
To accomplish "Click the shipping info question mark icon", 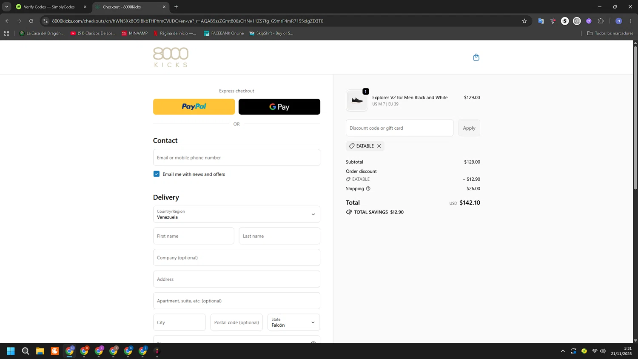I will click(368, 188).
